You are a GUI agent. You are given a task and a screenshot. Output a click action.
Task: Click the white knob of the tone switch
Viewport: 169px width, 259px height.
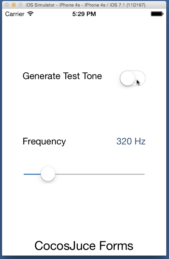pyautogui.click(x=127, y=78)
